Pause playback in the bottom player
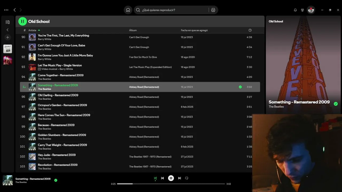Image resolution: width=342 pixels, height=192 pixels. [171, 178]
